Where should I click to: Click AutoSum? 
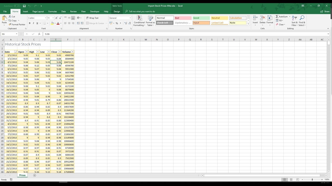[x=282, y=17]
